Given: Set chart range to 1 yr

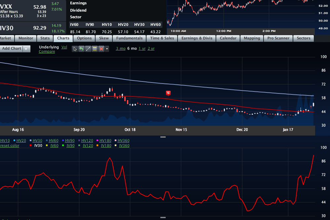Looking at the screenshot, I should [142, 48].
